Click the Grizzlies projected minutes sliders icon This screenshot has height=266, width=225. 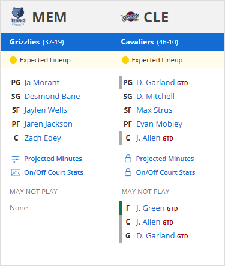tap(16, 159)
